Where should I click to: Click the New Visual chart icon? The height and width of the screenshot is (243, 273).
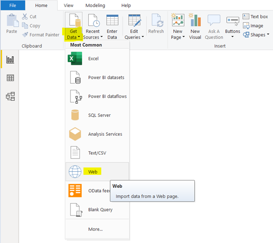tap(195, 20)
